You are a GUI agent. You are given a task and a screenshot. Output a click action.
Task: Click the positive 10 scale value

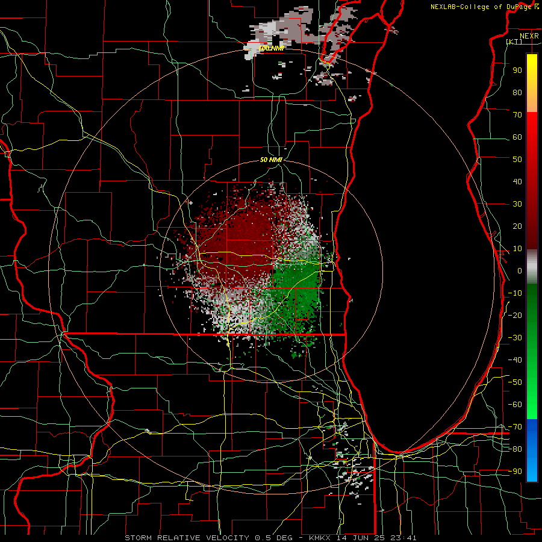517,249
